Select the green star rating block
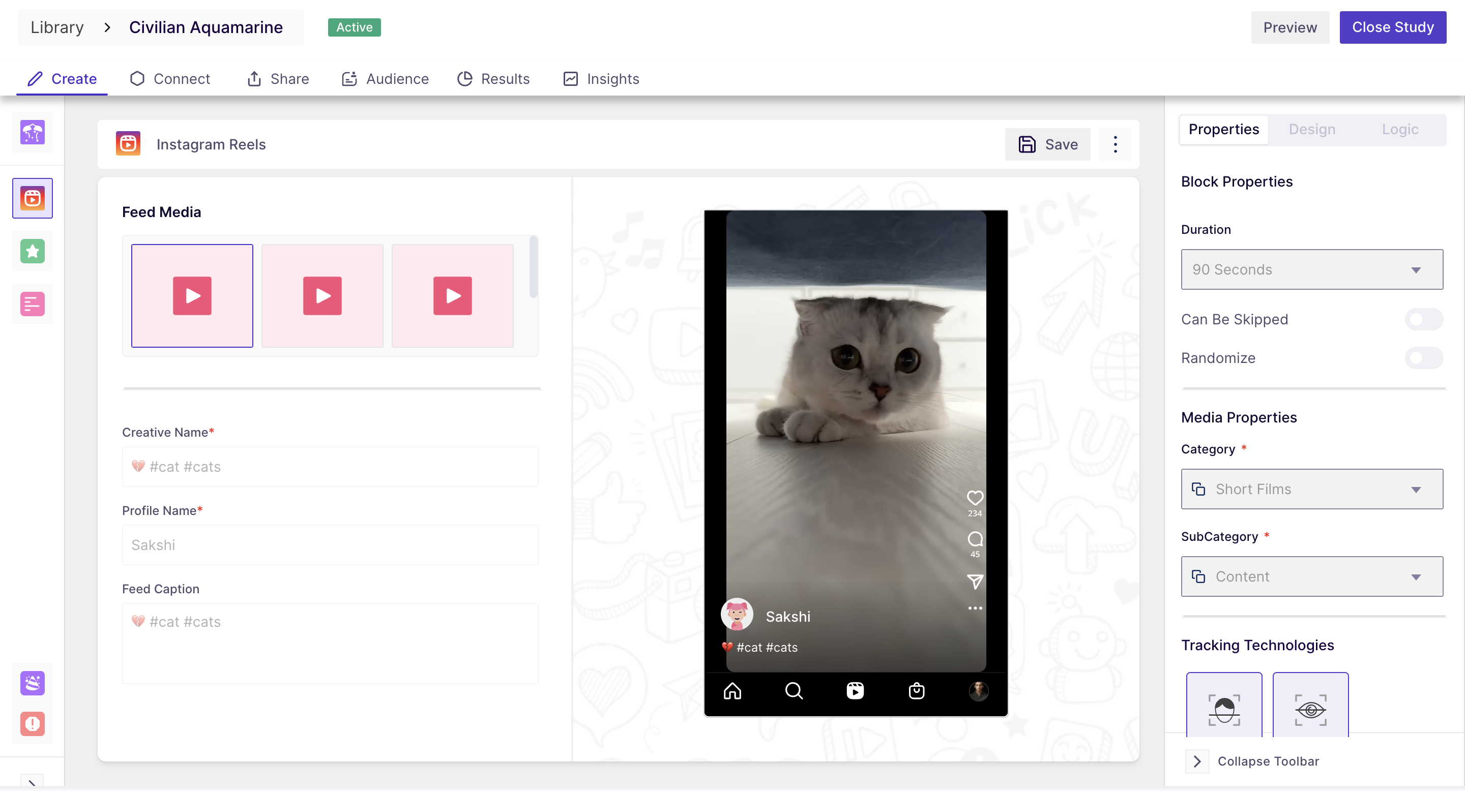Viewport: 1465px width, 791px height. click(x=33, y=251)
